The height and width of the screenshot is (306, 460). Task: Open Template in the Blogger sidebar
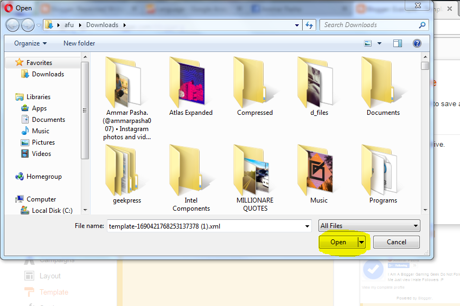(x=47, y=292)
